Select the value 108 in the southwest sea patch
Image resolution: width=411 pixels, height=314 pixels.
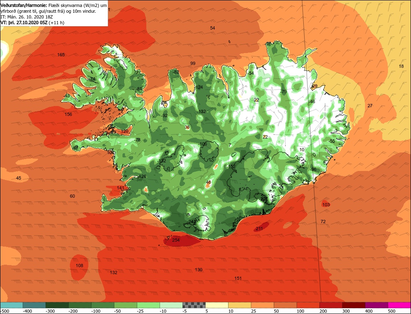pos(79,266)
